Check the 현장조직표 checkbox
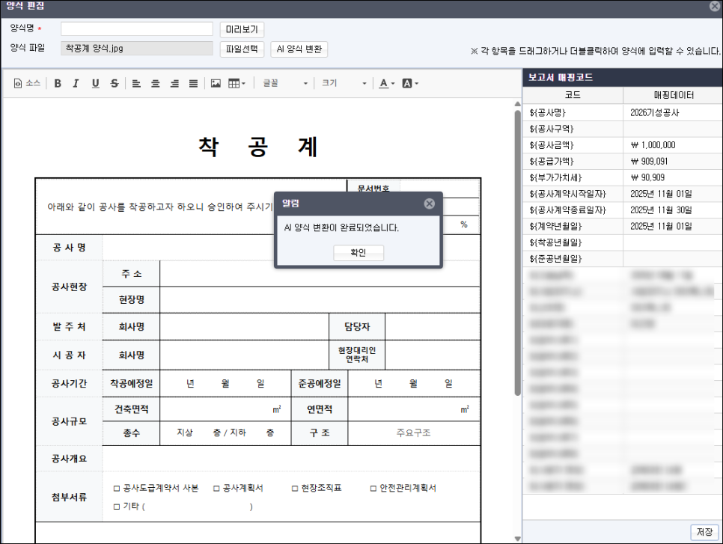Image resolution: width=723 pixels, height=544 pixels. (x=295, y=488)
